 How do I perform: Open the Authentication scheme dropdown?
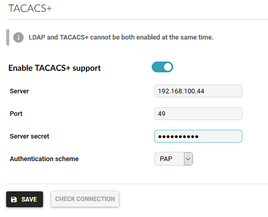click(174, 159)
